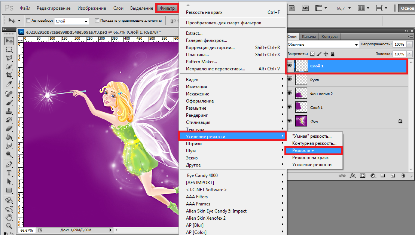Screen dimensions: 415x235
Task: Pick the Path Selection arrow tool
Action: [x=9, y=181]
